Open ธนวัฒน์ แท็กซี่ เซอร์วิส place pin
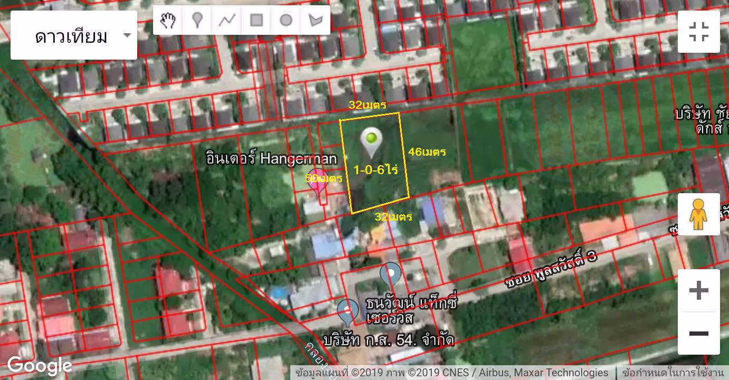Viewport: 729px width, 380px height. pos(391,275)
